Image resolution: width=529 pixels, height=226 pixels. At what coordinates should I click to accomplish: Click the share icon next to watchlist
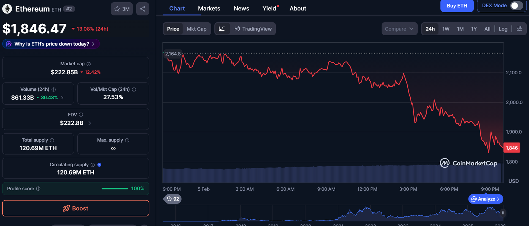pos(142,9)
